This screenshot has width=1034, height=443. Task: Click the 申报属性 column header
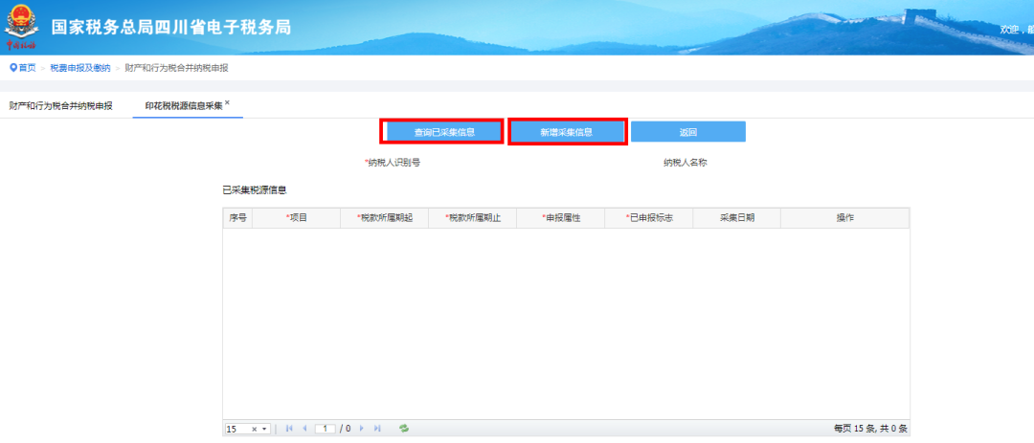(x=560, y=218)
